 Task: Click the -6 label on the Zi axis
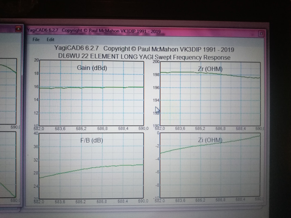click(157, 172)
